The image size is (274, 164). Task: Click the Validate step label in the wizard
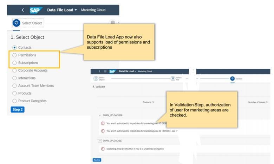pyautogui.click(x=239, y=79)
